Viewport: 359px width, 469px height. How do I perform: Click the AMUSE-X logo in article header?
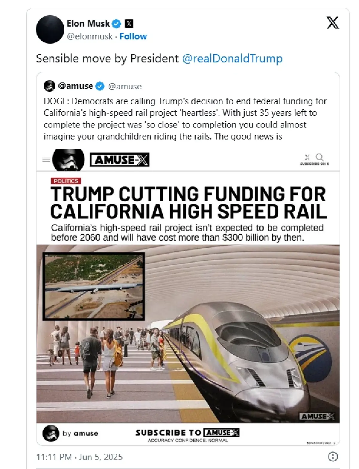(119, 160)
